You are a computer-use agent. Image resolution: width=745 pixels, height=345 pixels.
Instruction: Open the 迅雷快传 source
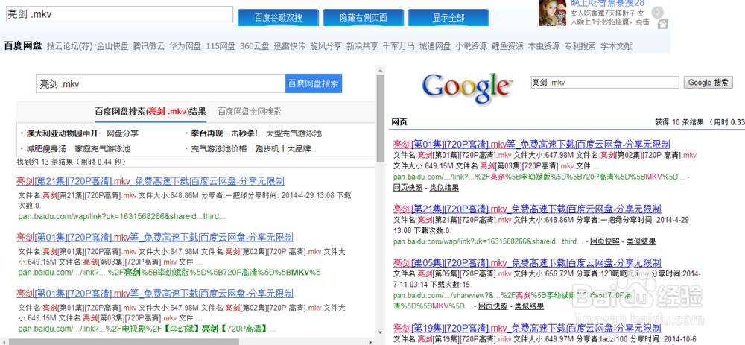[x=289, y=46]
